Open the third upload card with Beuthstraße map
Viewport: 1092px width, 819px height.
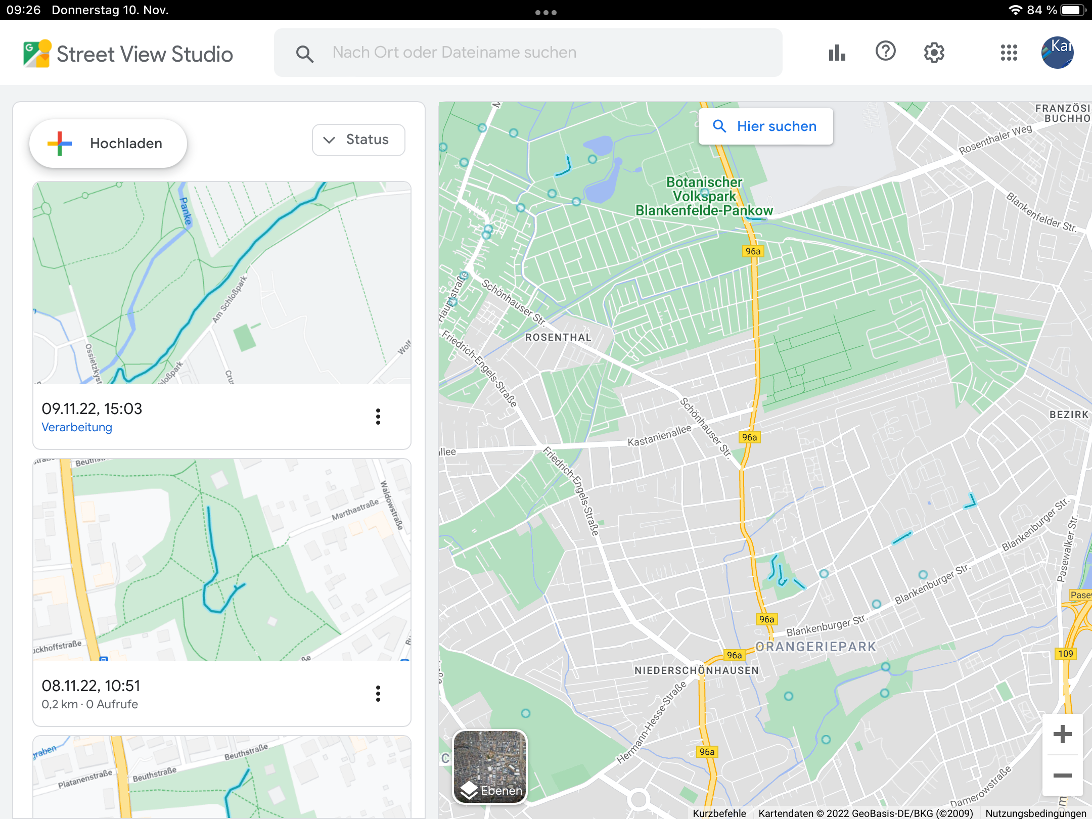222,777
